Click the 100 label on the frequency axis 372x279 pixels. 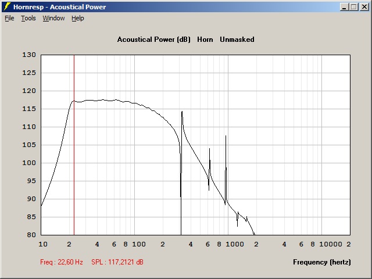point(138,244)
